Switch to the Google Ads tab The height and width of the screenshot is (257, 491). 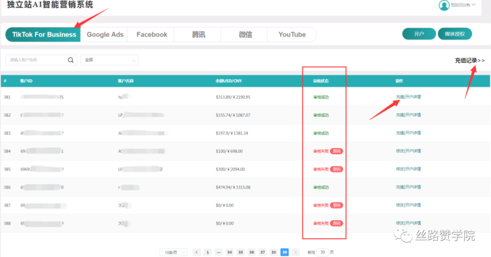tap(105, 35)
